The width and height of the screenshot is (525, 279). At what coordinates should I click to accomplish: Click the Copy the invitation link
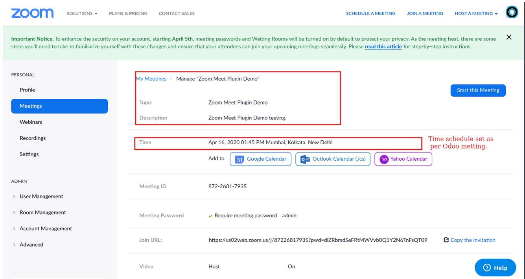473,240
